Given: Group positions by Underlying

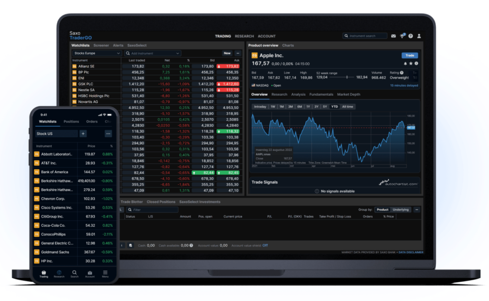Looking at the screenshot, I should (401, 210).
